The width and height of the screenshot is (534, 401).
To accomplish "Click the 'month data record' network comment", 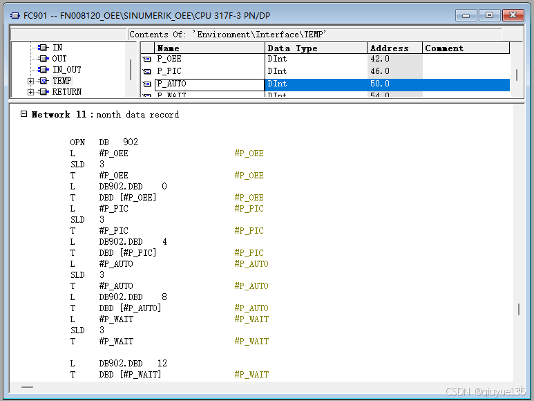I will 137,115.
